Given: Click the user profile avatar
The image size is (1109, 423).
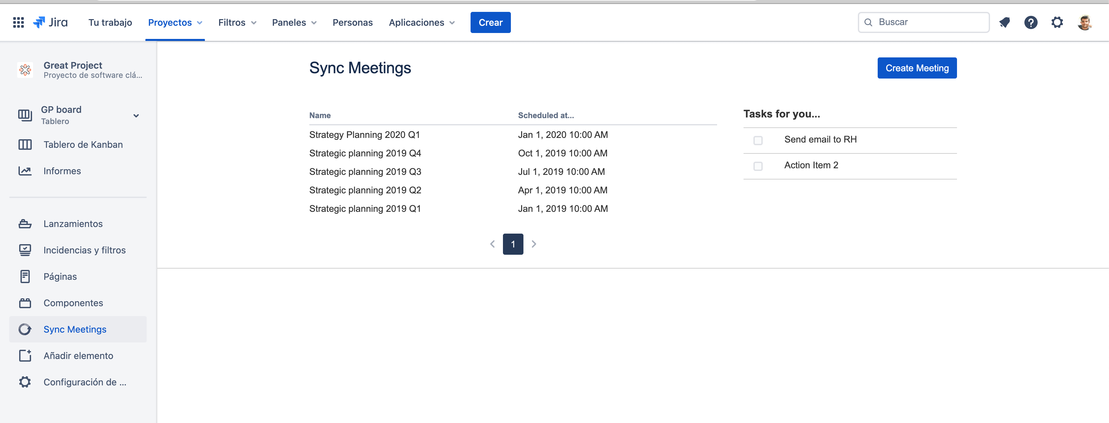Looking at the screenshot, I should coord(1085,22).
